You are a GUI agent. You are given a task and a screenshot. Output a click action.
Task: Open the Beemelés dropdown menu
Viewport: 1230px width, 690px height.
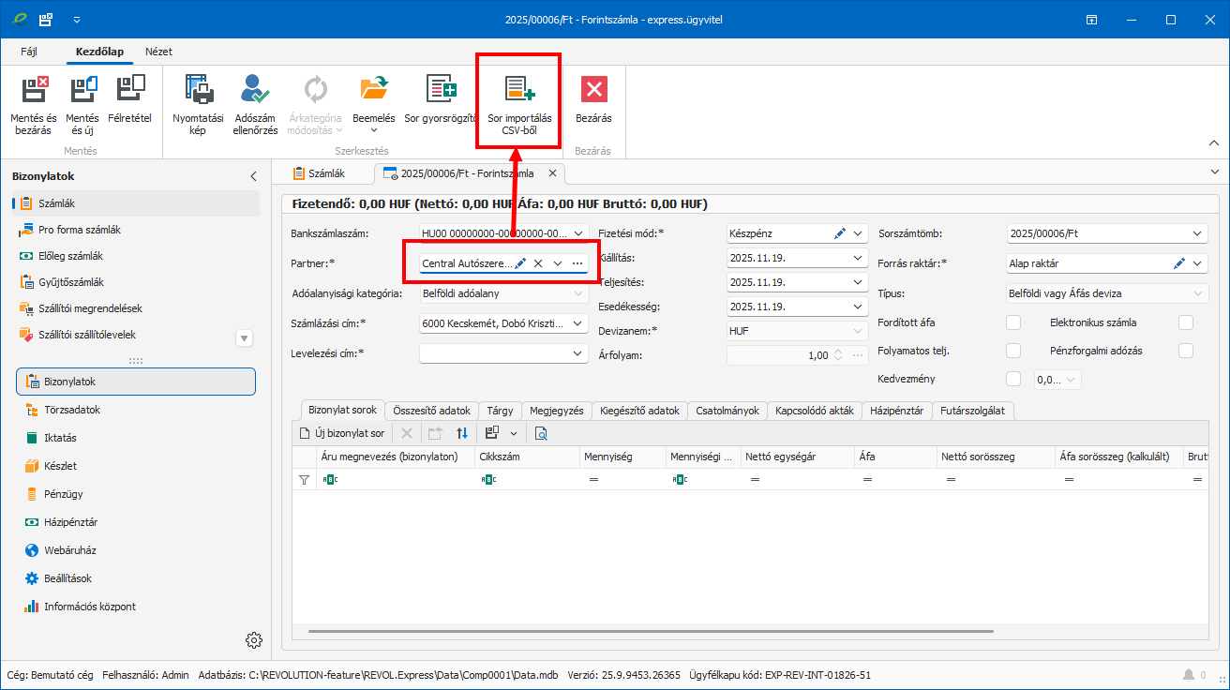(373, 131)
